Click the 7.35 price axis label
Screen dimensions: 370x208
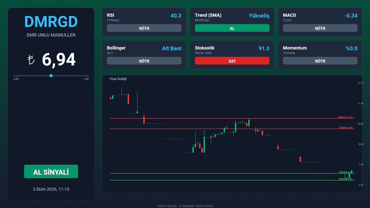360,165
